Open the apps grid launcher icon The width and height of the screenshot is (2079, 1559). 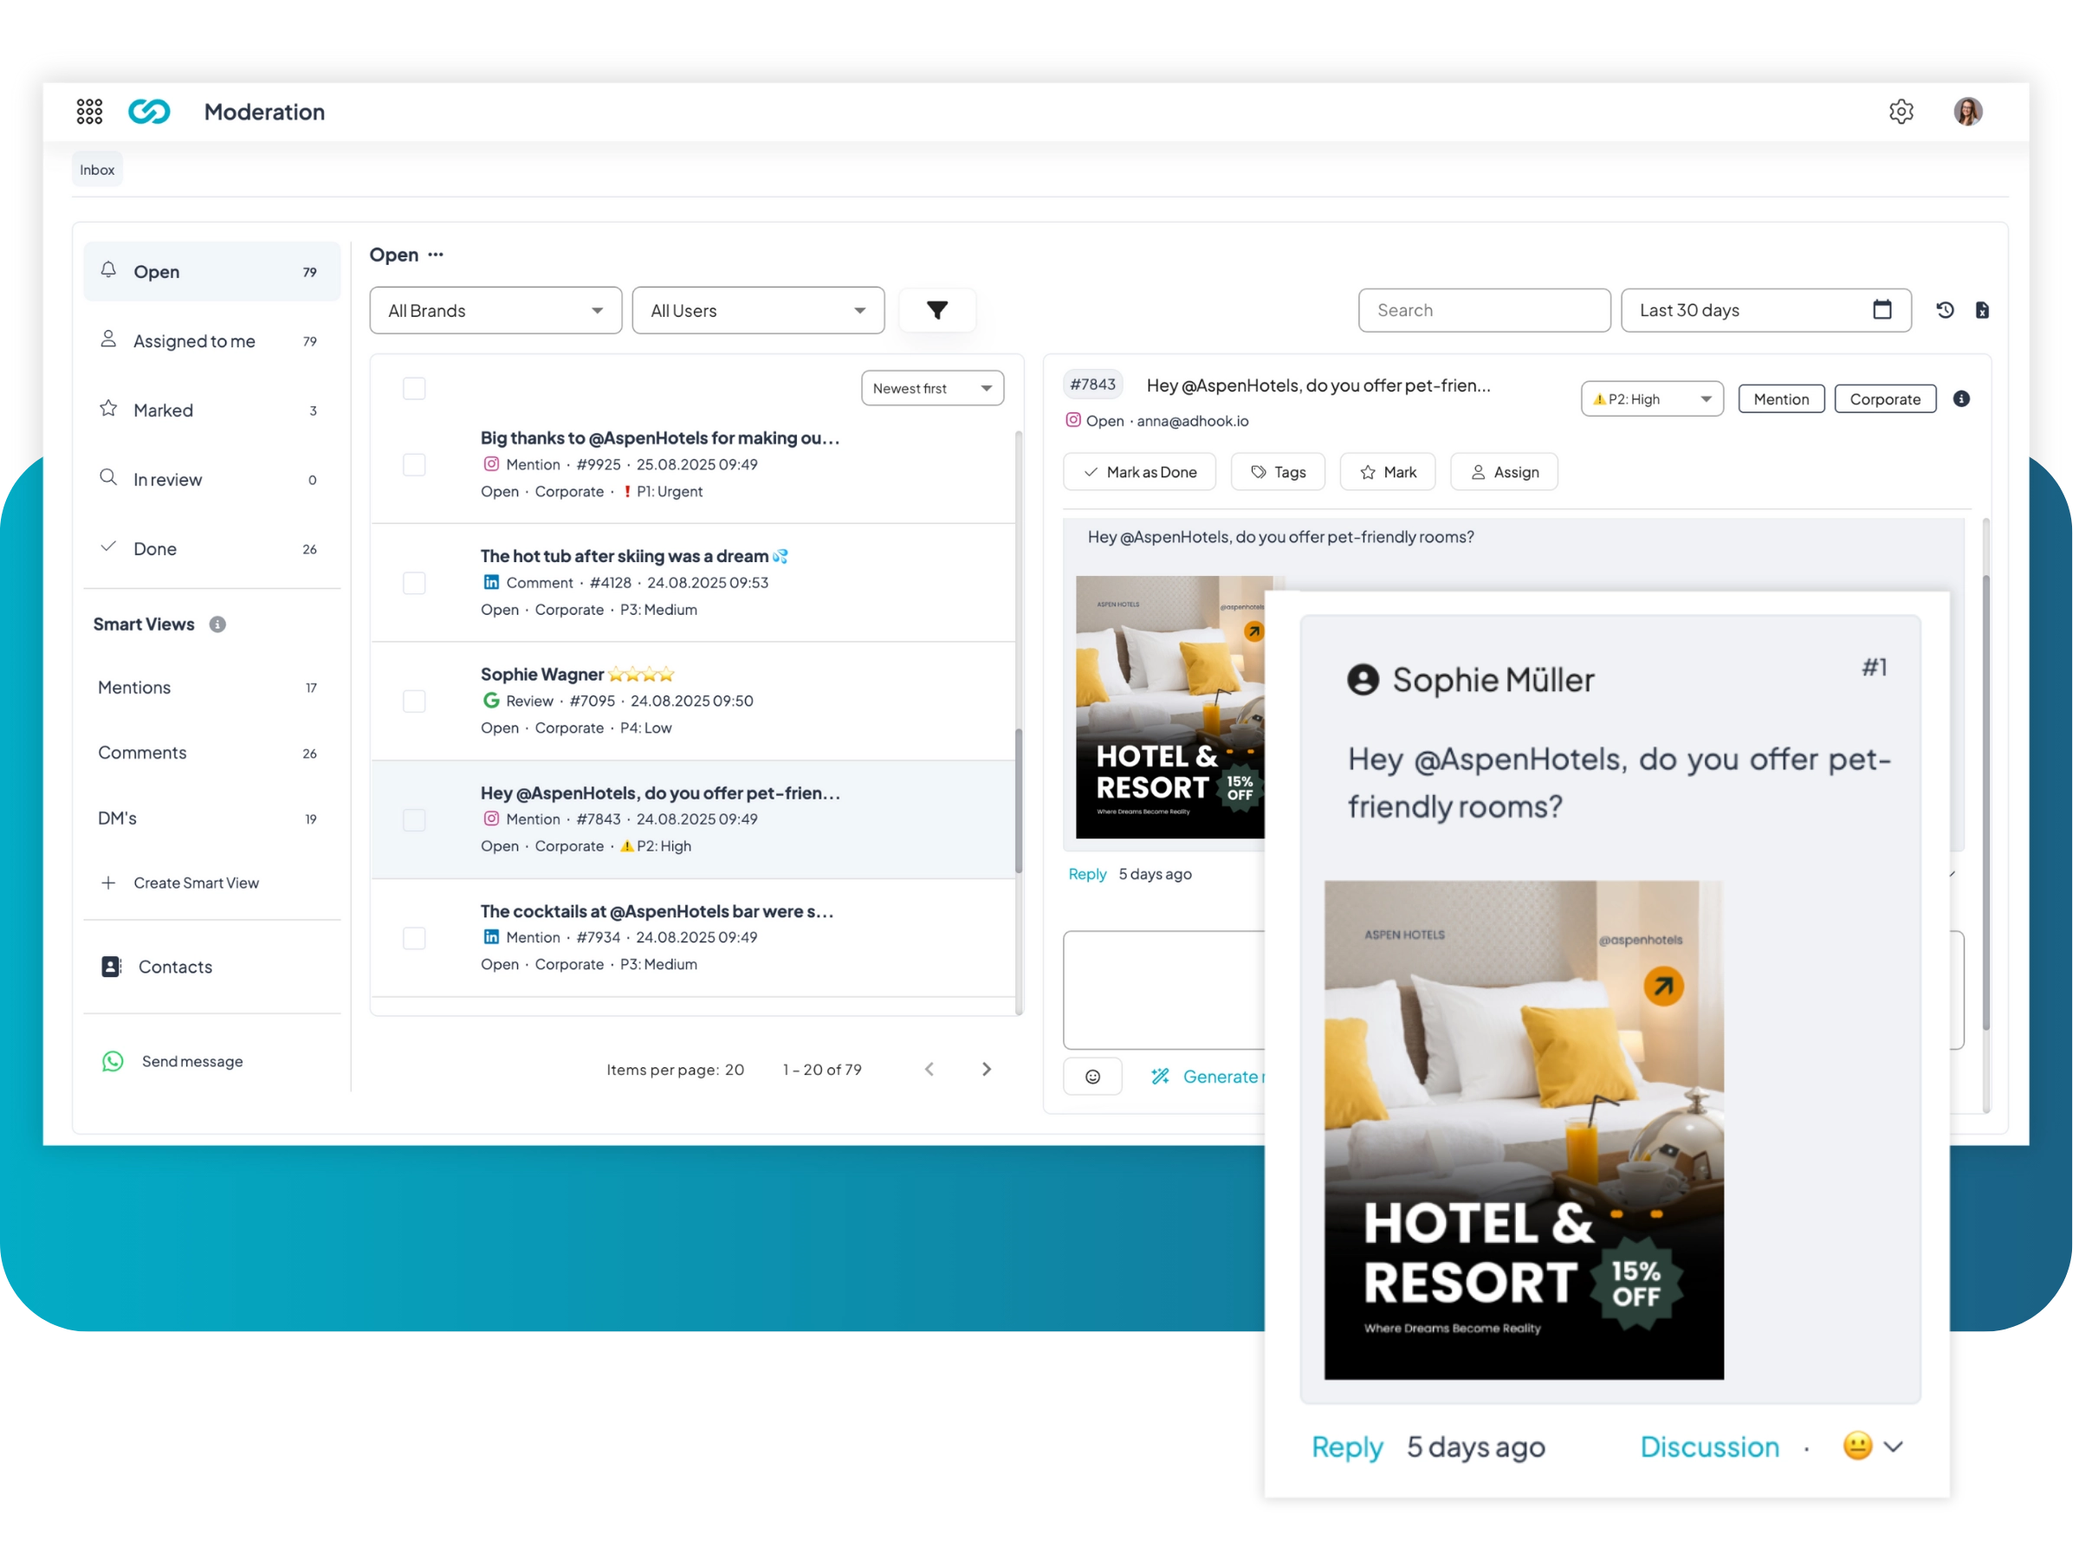89,112
